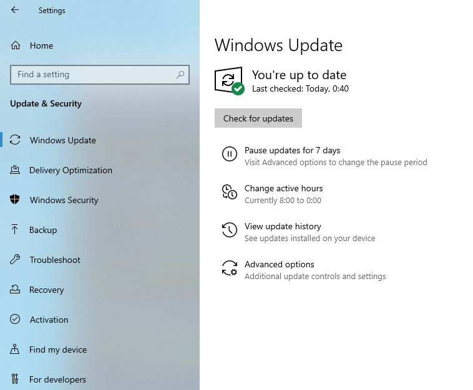473x390 pixels.
Task: Open the Backup section
Action: tap(43, 230)
